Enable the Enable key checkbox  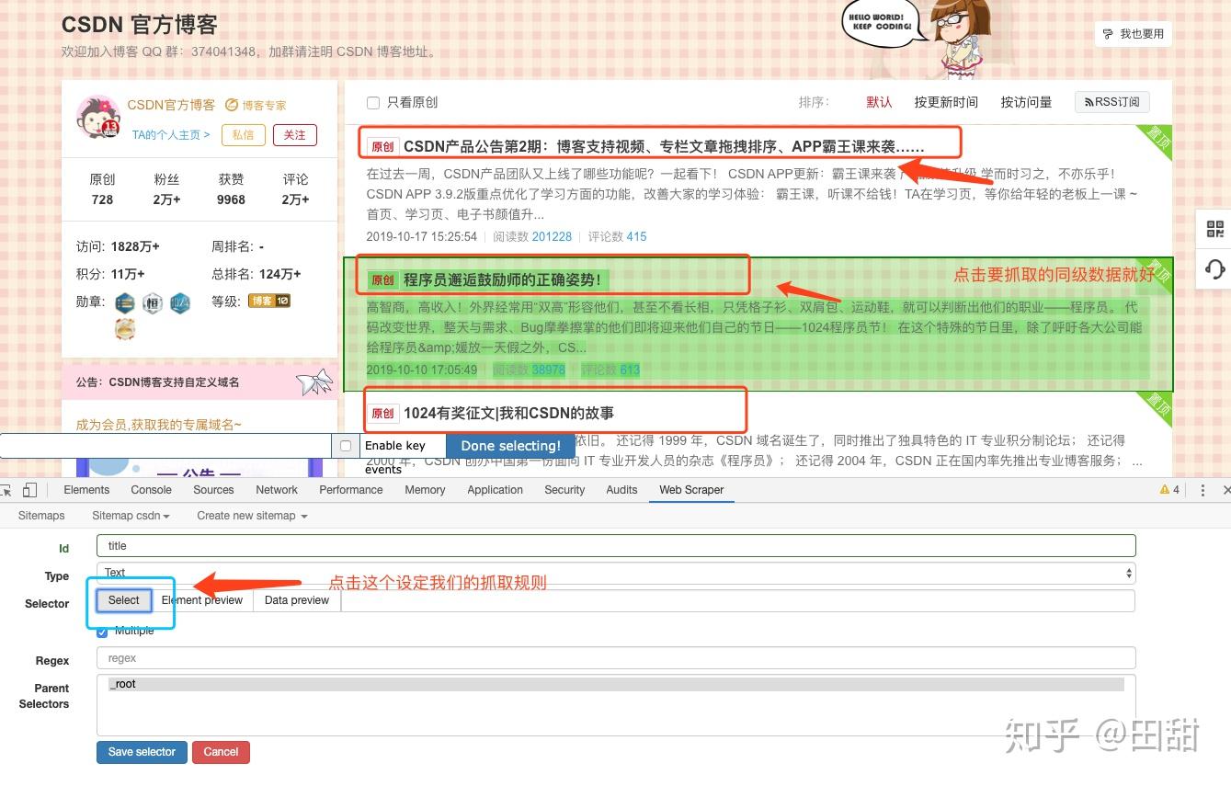[x=345, y=445]
